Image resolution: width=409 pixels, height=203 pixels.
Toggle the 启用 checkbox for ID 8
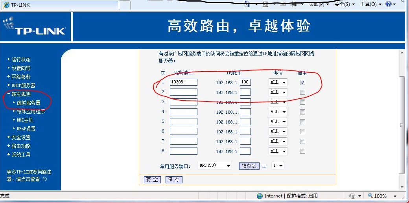[x=302, y=151]
